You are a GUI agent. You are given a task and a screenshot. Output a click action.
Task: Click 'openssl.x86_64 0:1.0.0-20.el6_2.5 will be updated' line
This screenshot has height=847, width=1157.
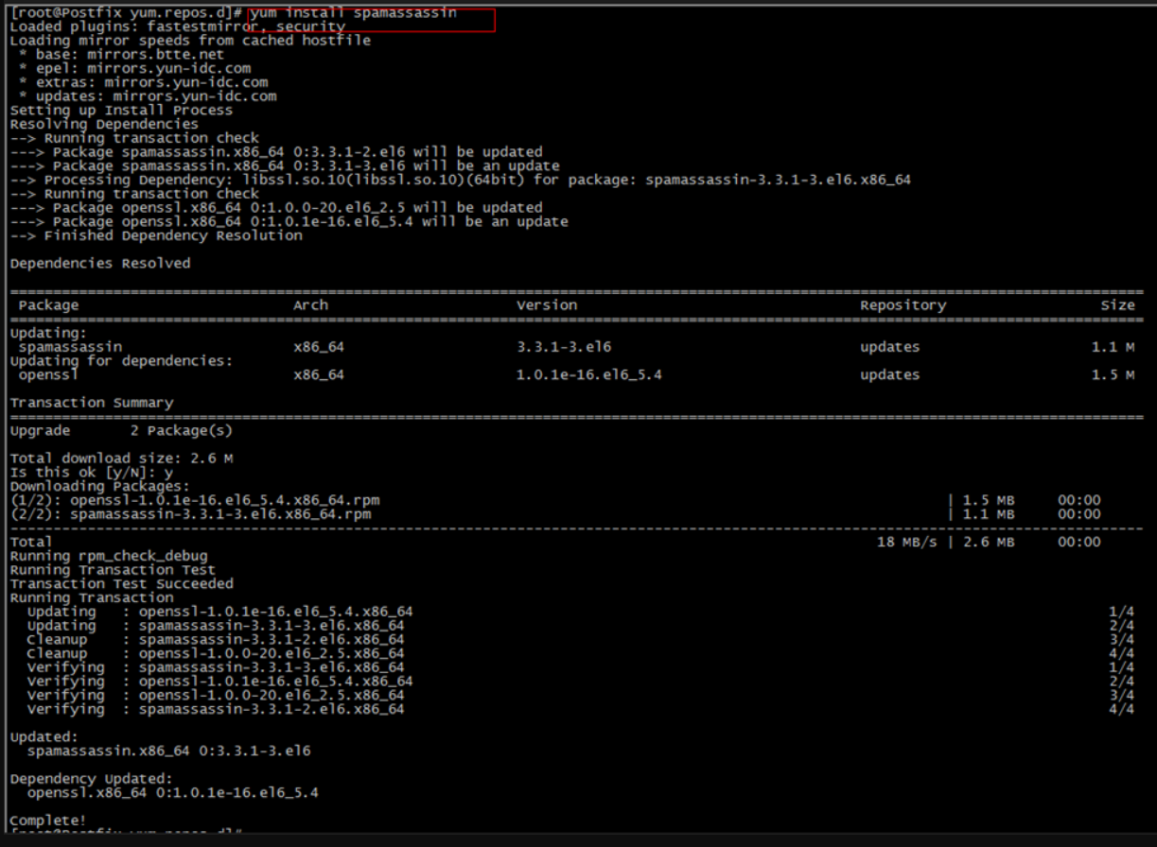[x=276, y=207]
